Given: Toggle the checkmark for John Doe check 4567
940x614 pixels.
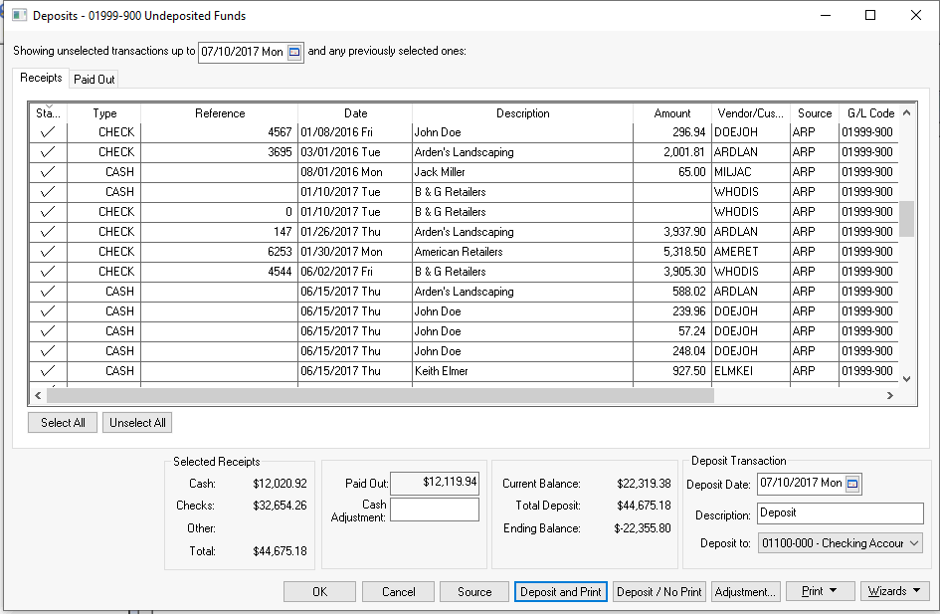Looking at the screenshot, I should [x=47, y=132].
